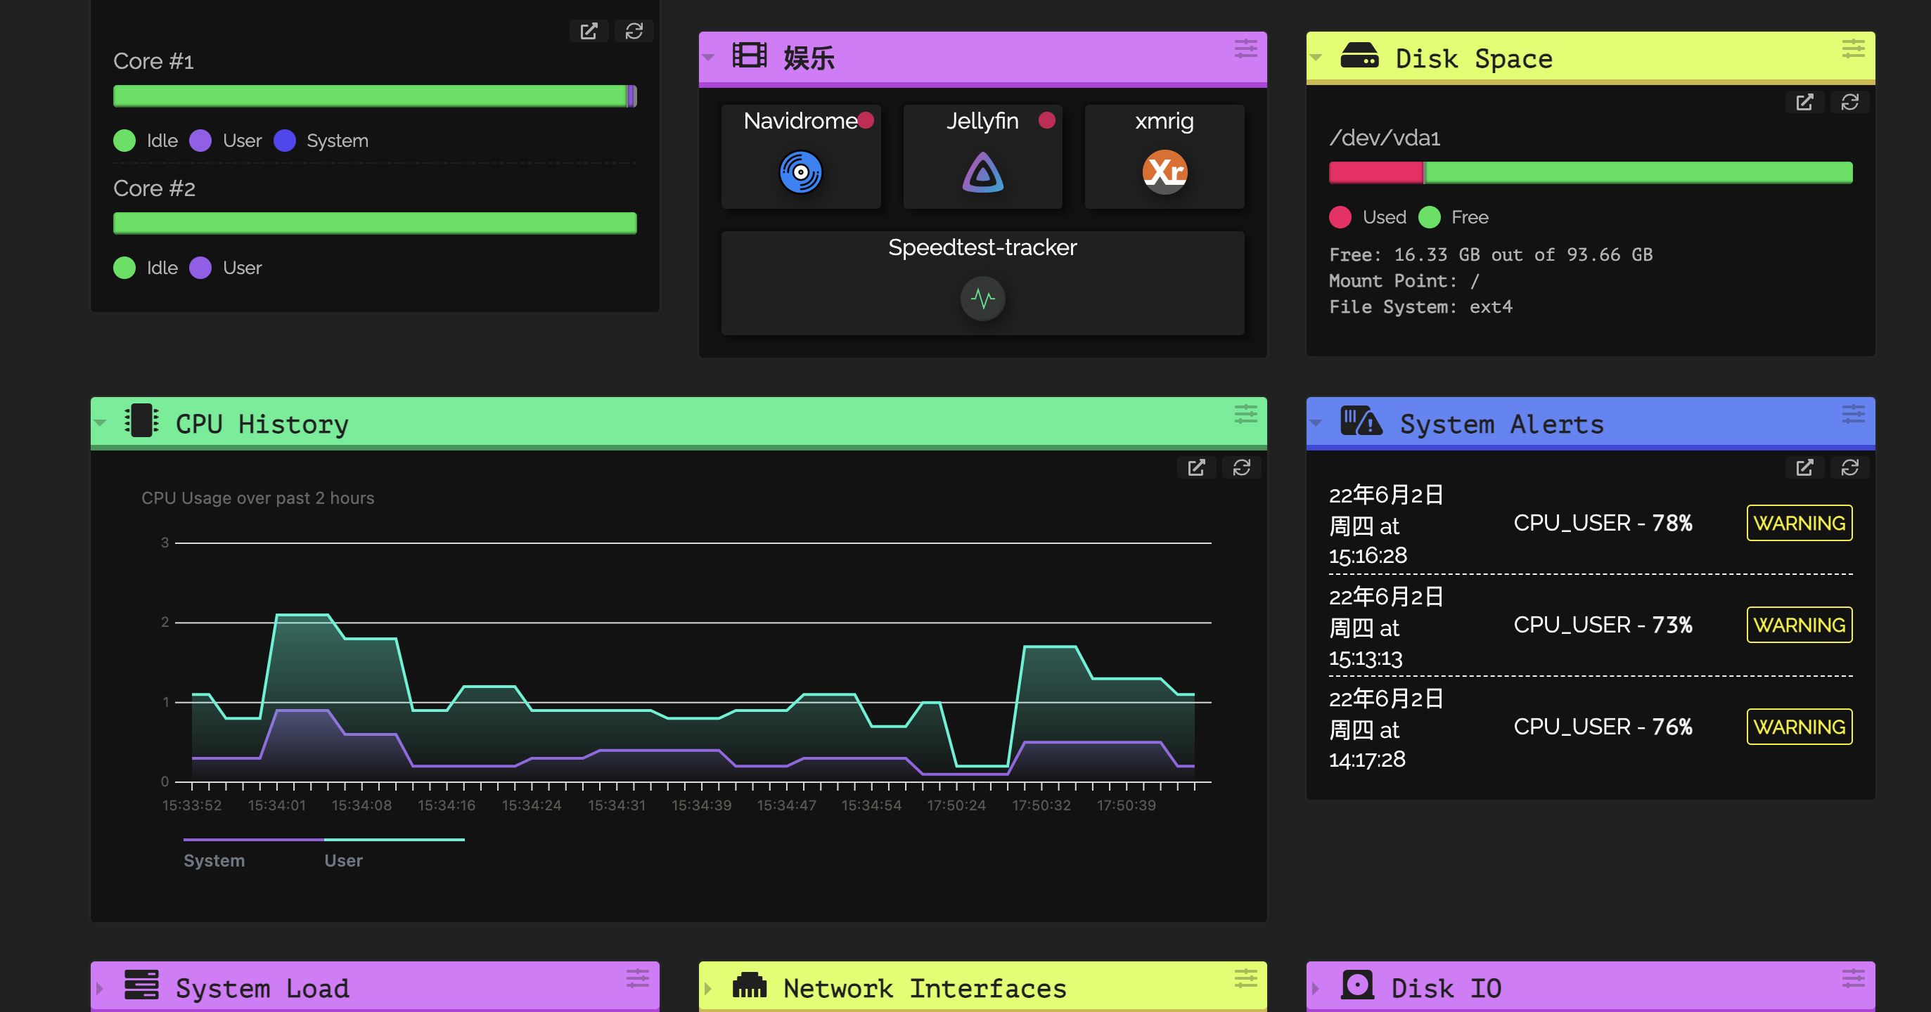Collapse the CPU History section
The width and height of the screenshot is (1931, 1012).
[101, 423]
